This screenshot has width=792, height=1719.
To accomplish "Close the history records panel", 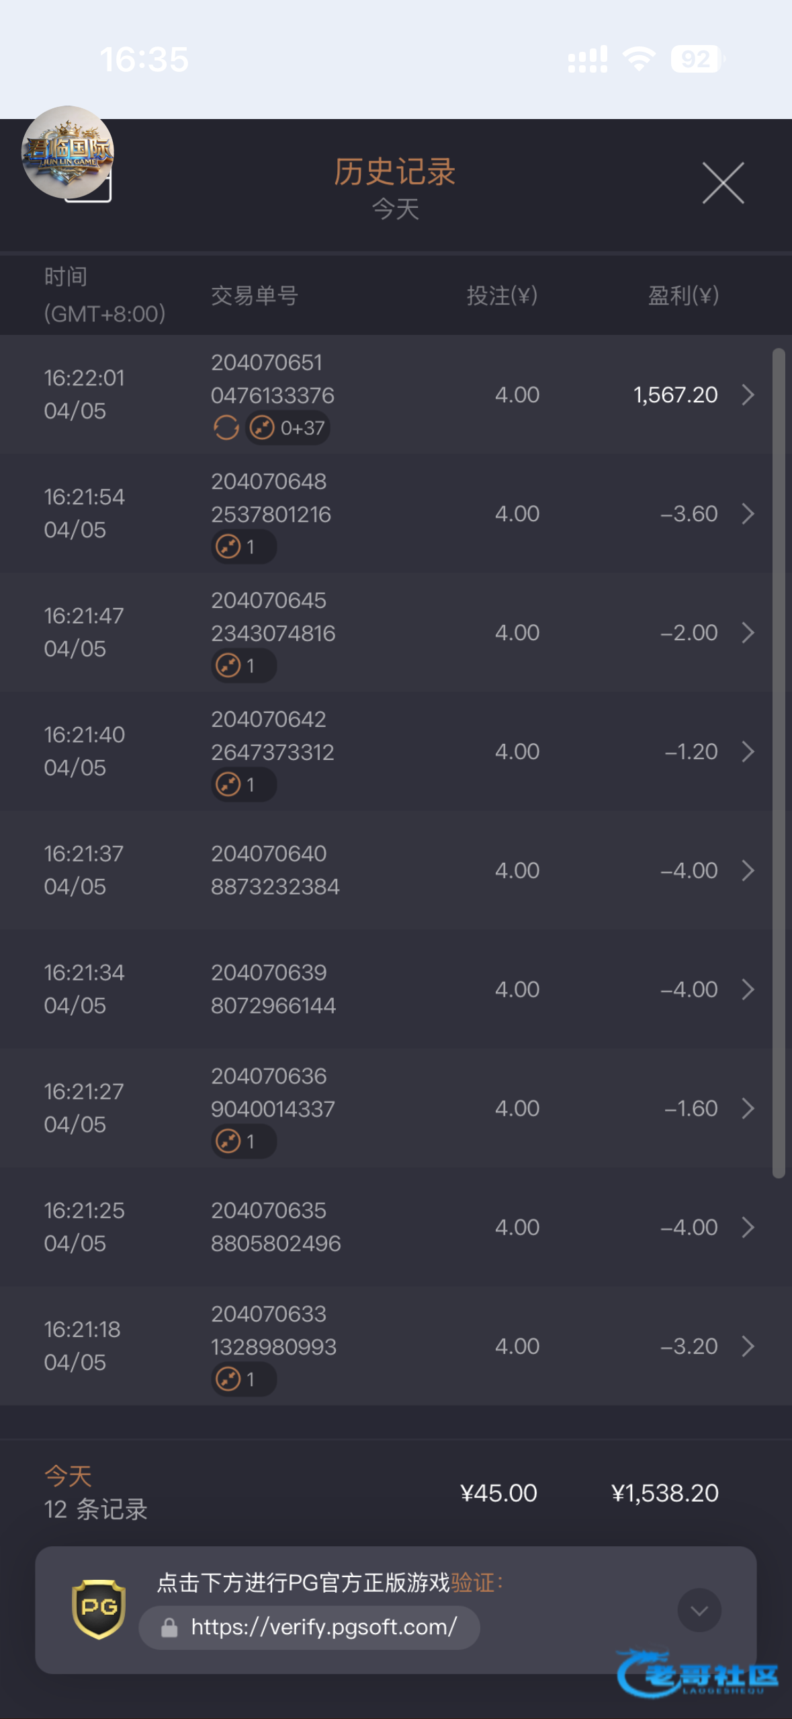I will click(723, 183).
